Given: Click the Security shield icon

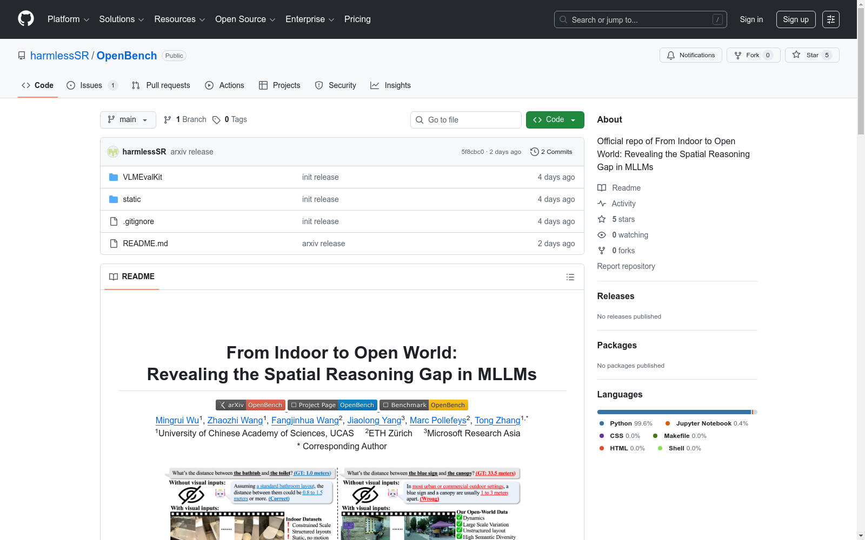Looking at the screenshot, I should click(x=319, y=85).
